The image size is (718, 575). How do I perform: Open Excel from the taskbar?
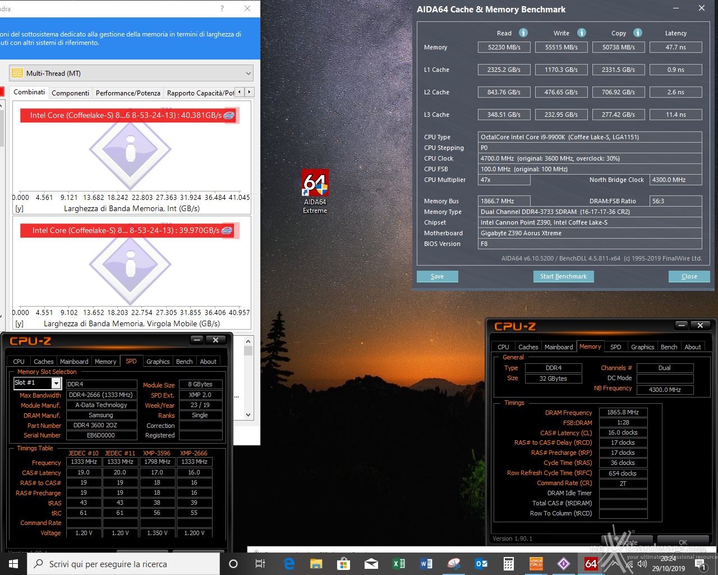tap(398, 564)
